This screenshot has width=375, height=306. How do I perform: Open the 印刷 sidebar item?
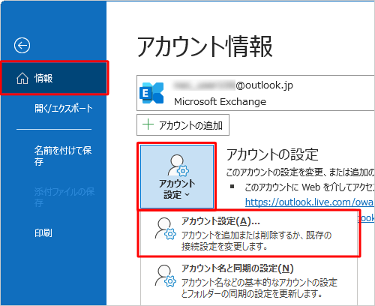[x=43, y=232]
